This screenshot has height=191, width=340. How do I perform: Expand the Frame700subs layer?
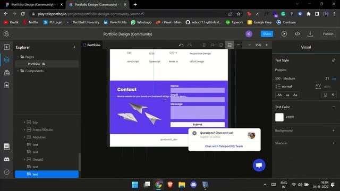point(24,129)
